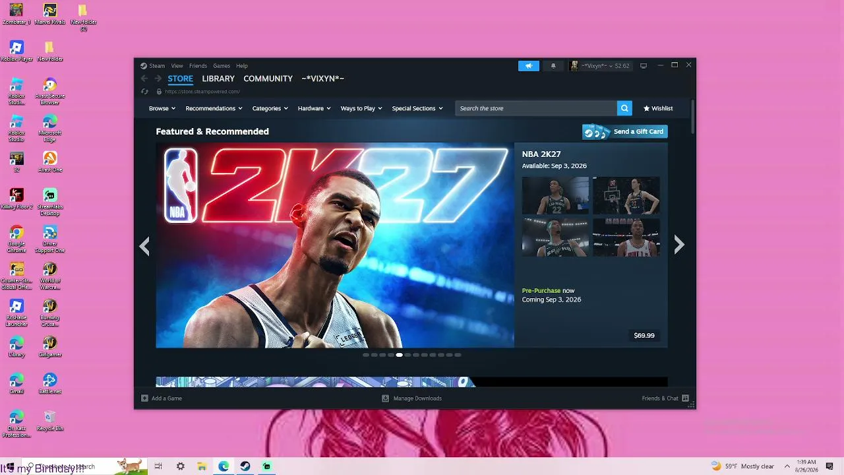Screen dimensions: 844x475
Task: Click the blue search magnifier button
Action: pos(624,108)
